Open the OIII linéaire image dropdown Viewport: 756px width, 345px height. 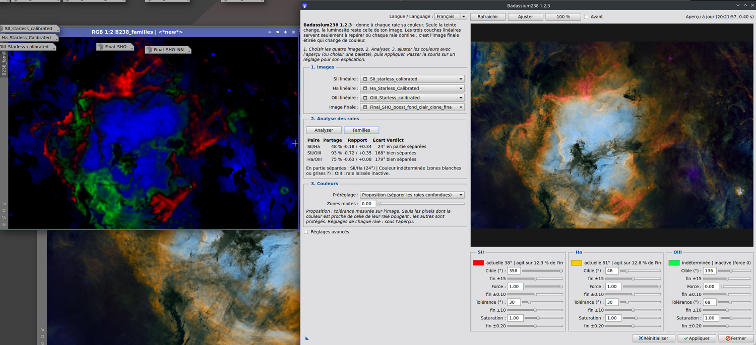(x=412, y=98)
